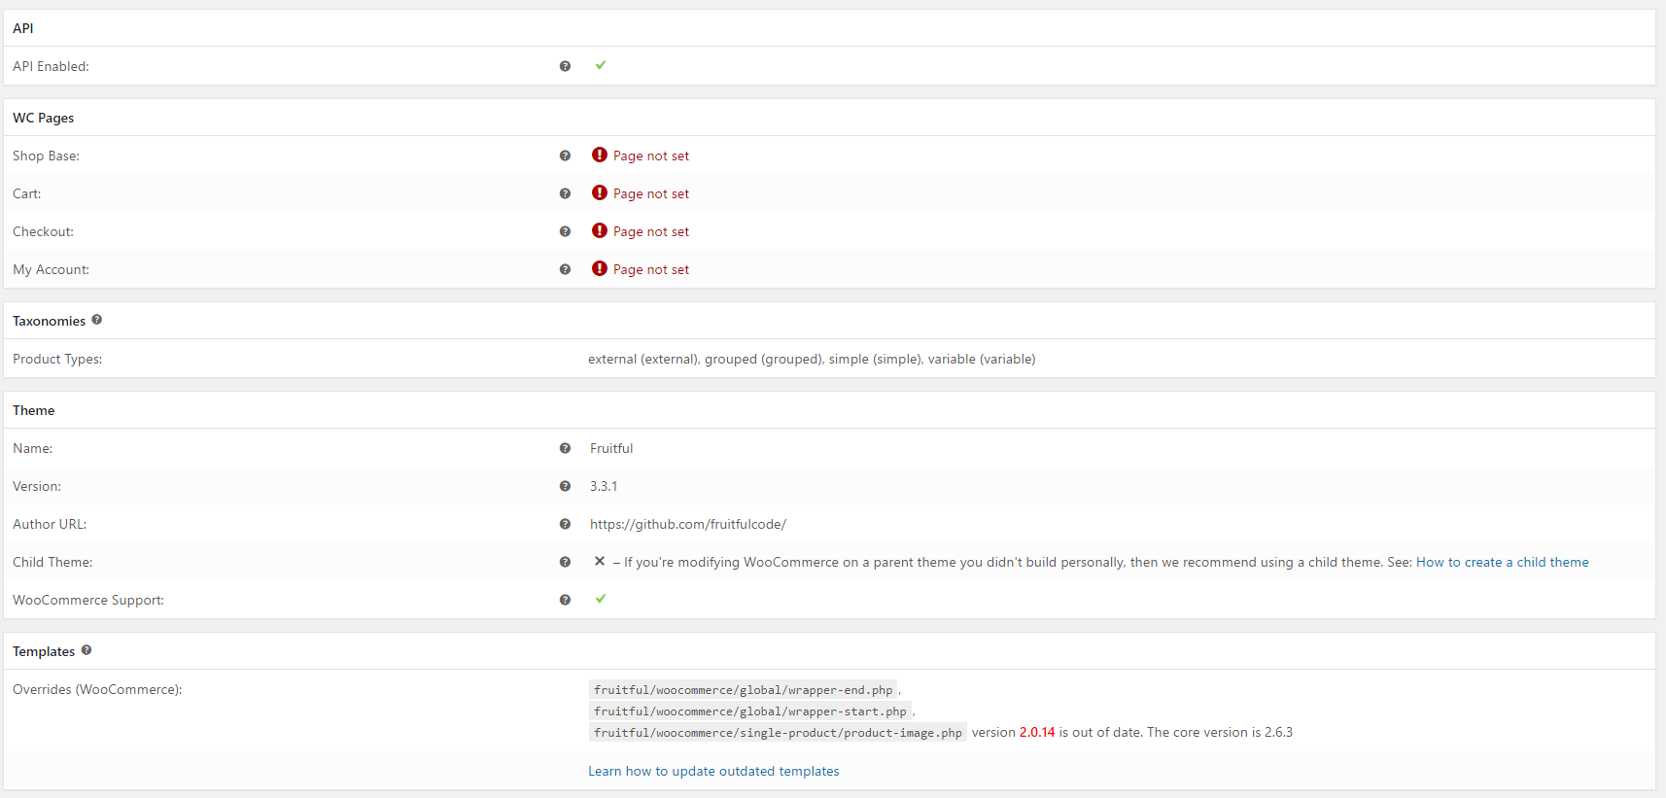The width and height of the screenshot is (1666, 798).
Task: Click the My Account Page not set text
Action: coord(651,269)
